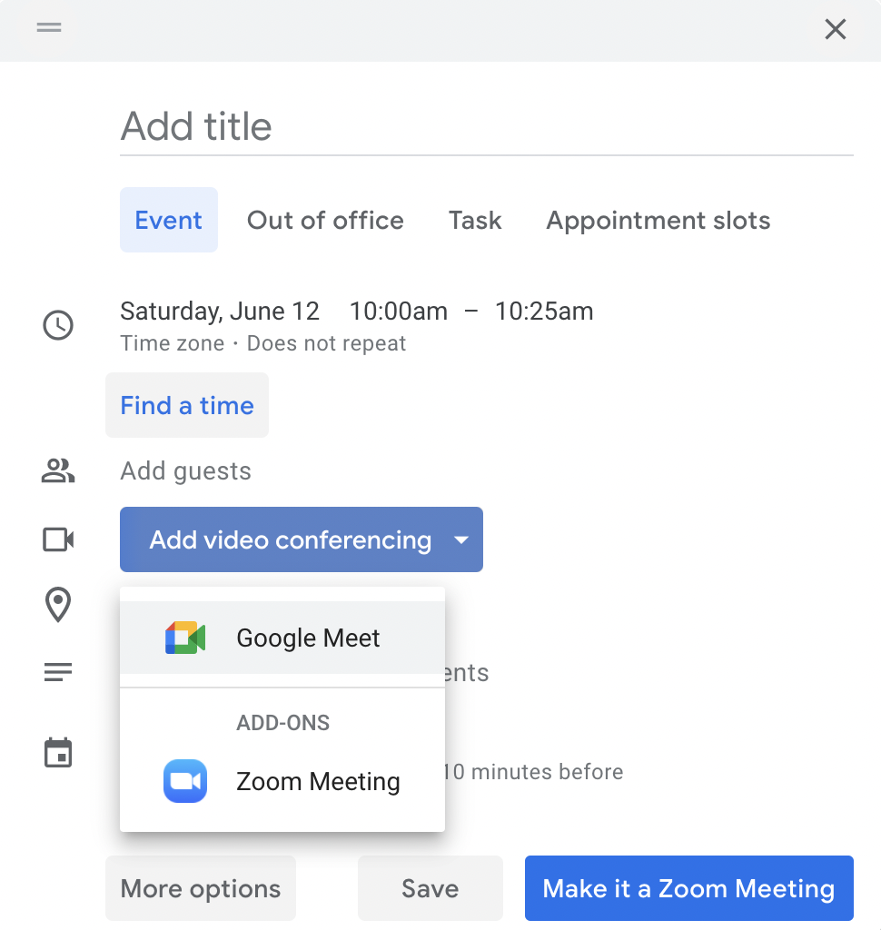Switch to the Out of office tab
The width and height of the screenshot is (881, 930).
point(325,220)
